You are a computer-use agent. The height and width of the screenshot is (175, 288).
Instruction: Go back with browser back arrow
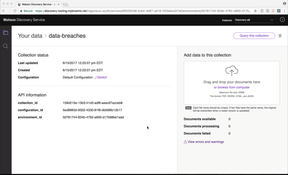point(4,11)
